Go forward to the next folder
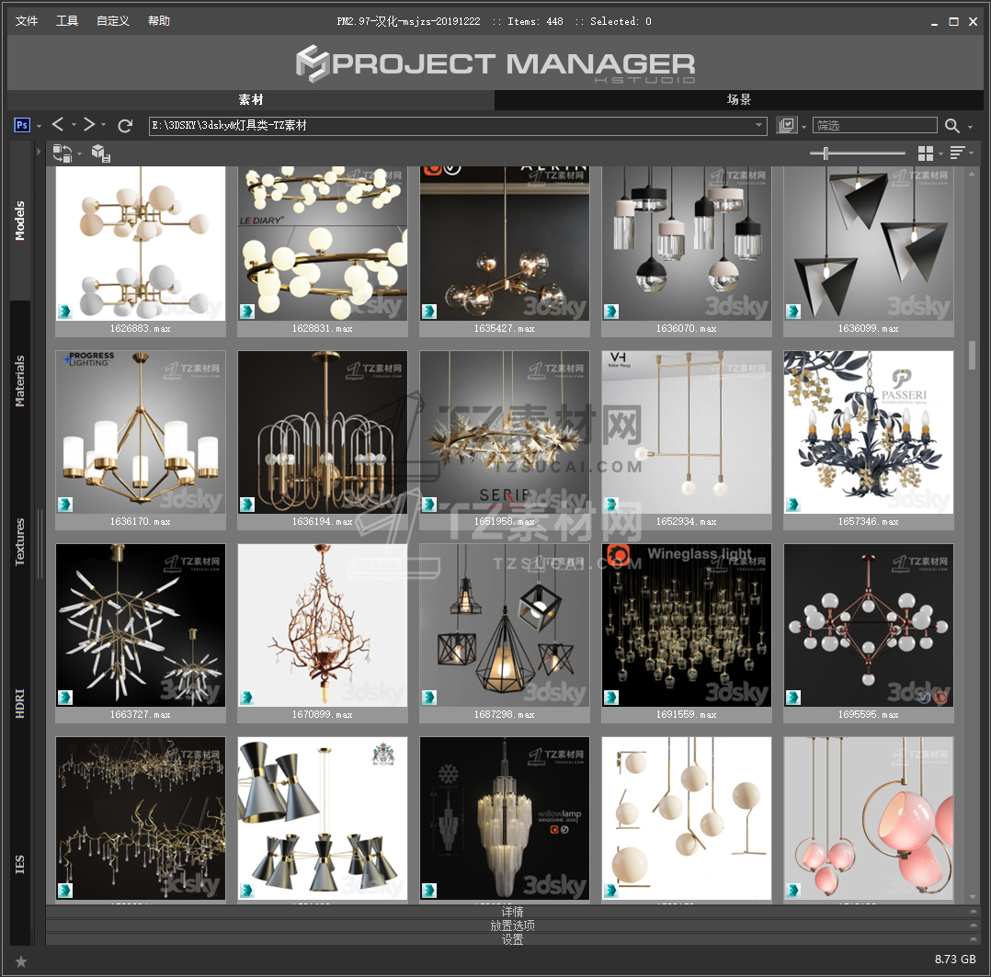Viewport: 991px width, 977px height. coord(89,124)
